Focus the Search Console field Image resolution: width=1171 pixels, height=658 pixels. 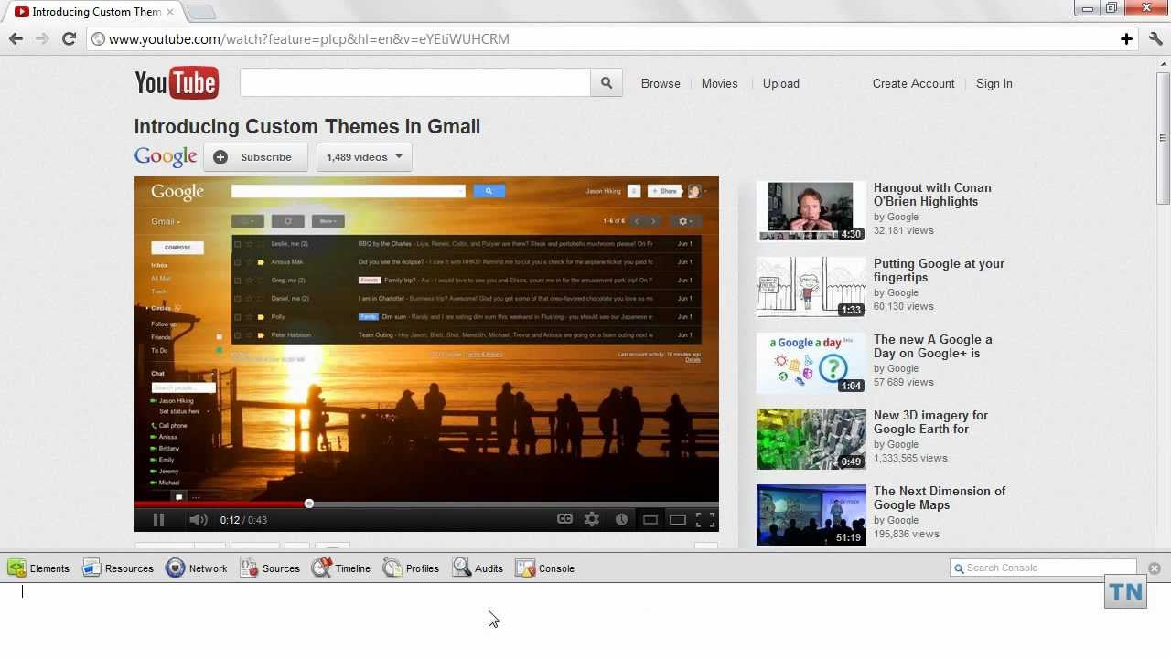(x=1043, y=568)
